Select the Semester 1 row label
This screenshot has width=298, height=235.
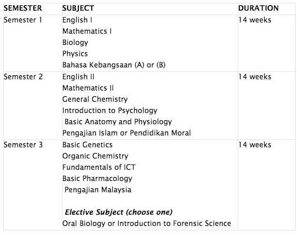click(x=23, y=20)
